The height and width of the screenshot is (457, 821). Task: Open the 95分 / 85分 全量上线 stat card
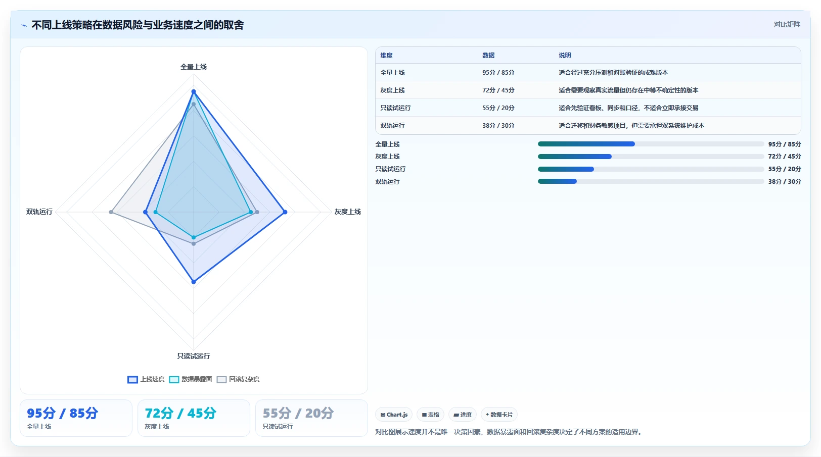[x=76, y=418]
